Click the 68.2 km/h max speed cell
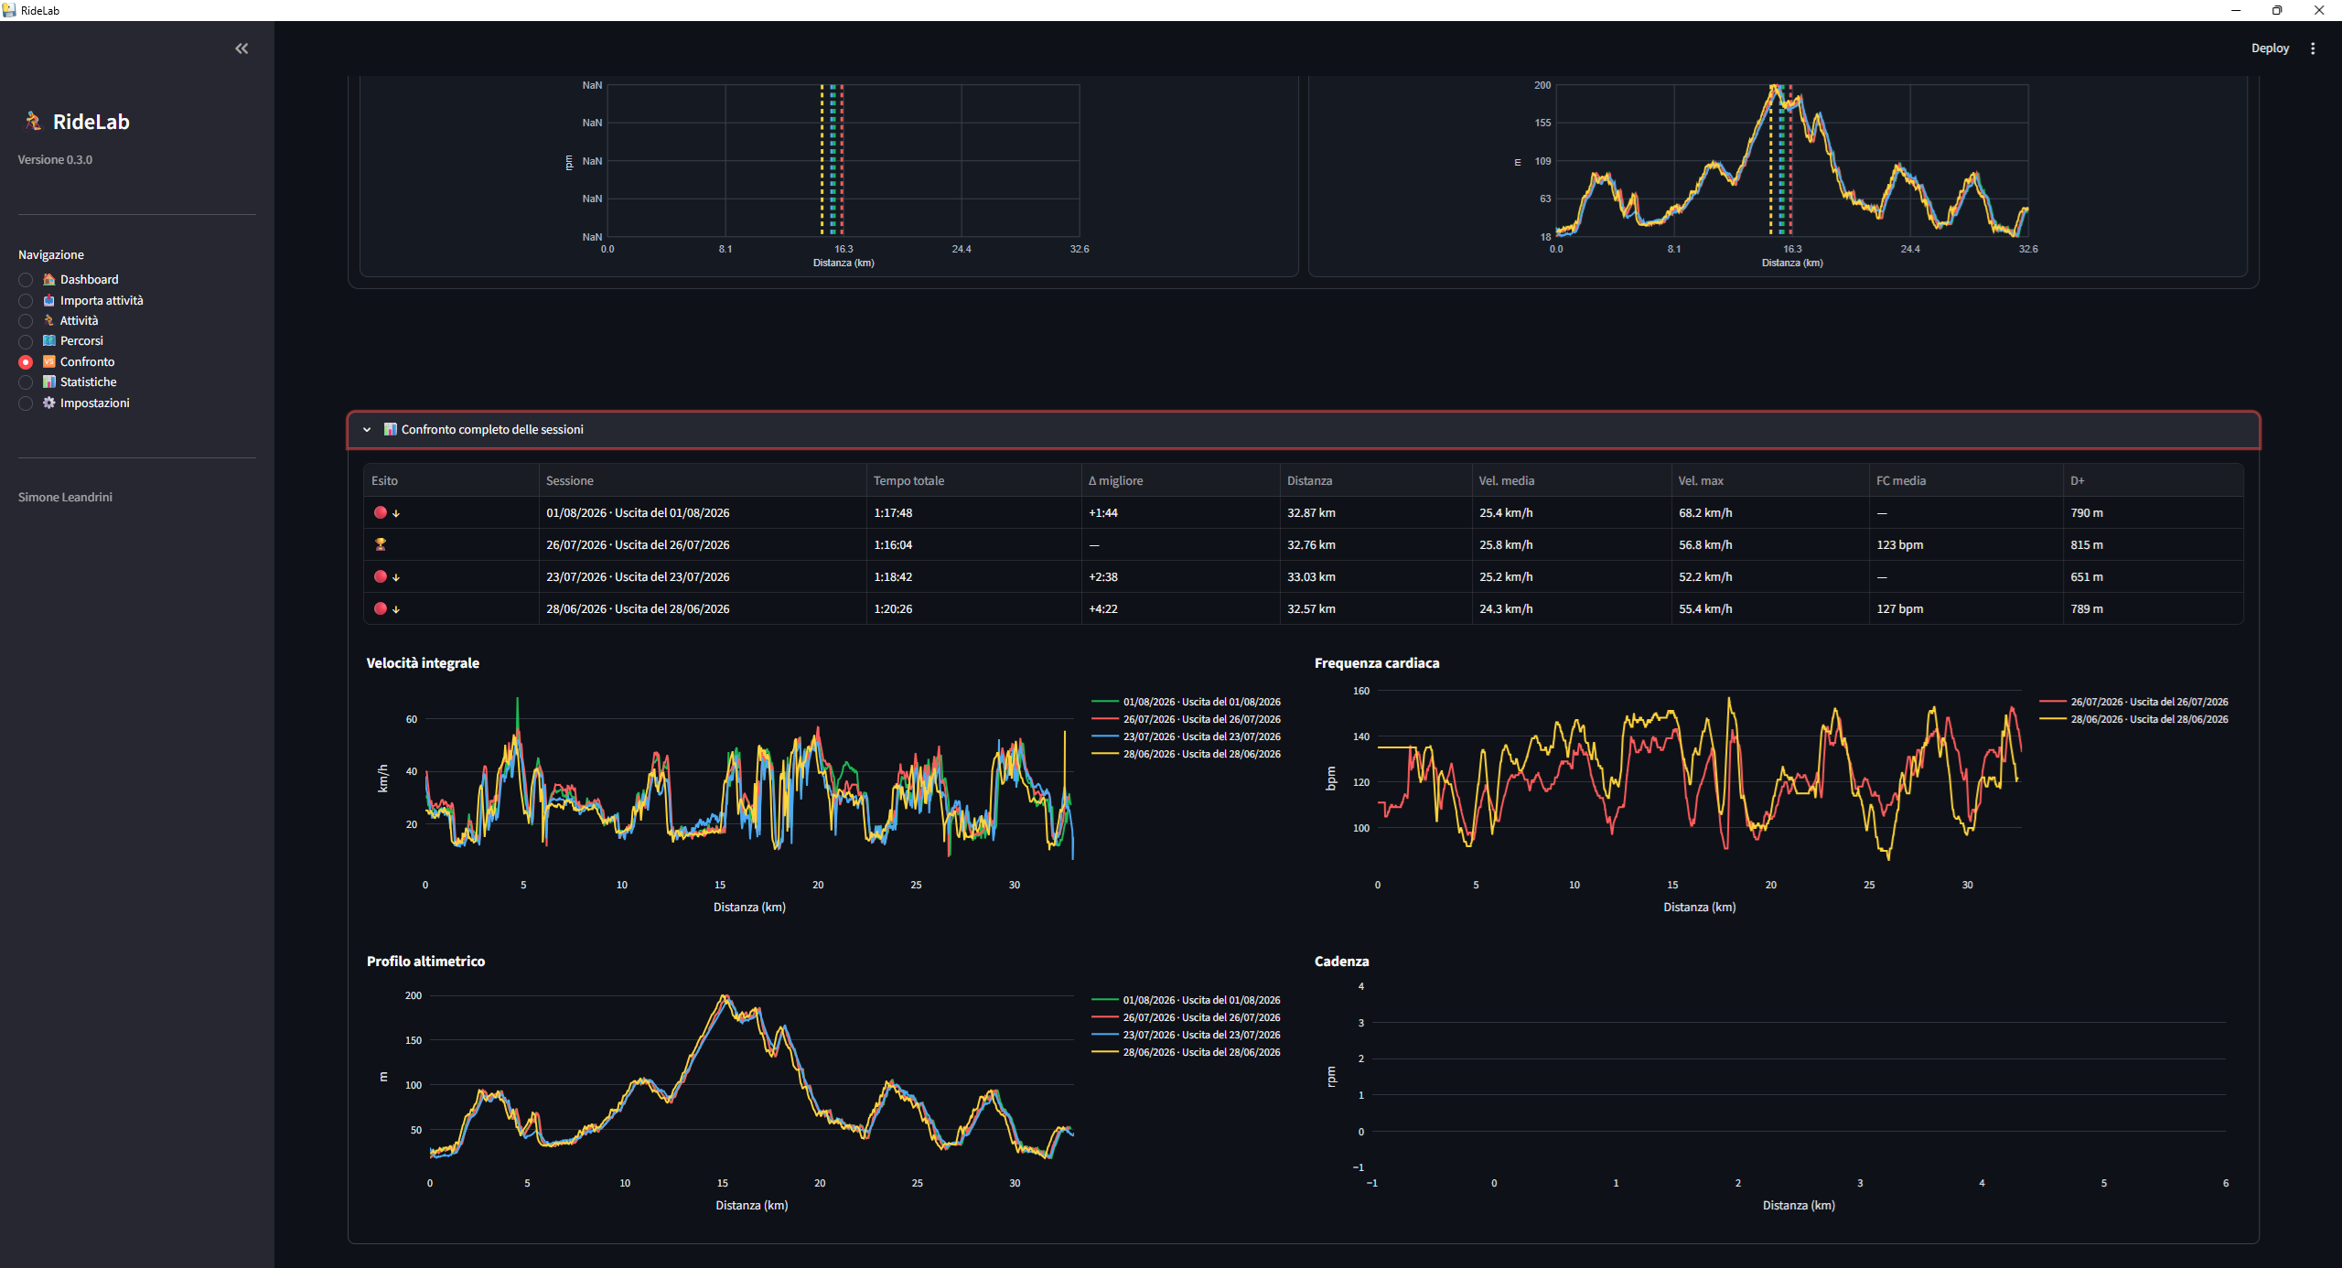This screenshot has height=1268, width=2342. [x=1769, y=512]
